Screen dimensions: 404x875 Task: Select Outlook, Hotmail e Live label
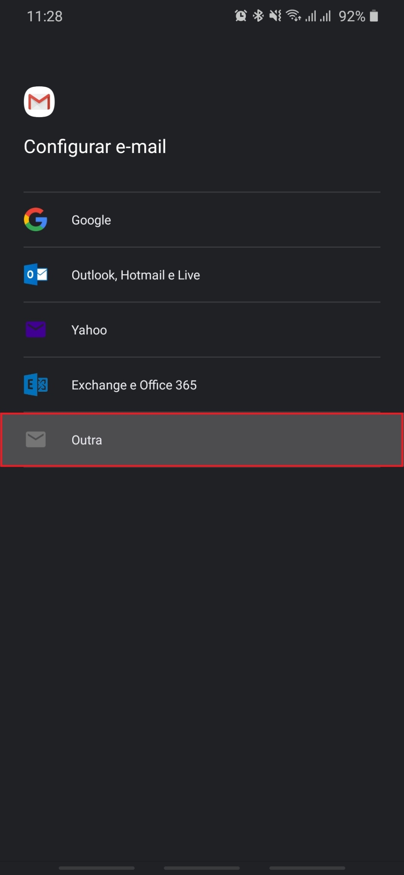[136, 275]
